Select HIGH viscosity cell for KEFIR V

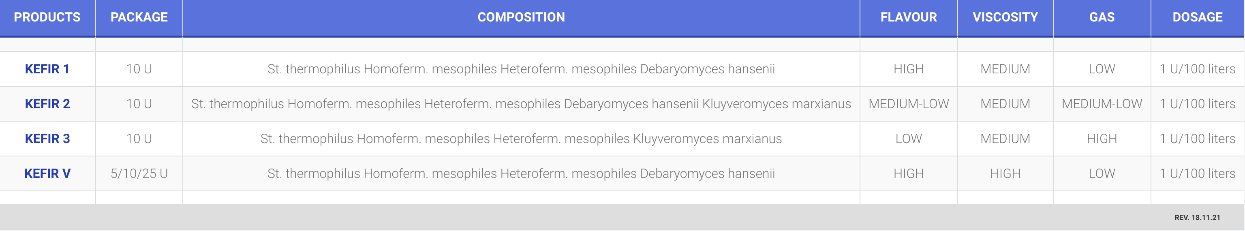click(1005, 173)
